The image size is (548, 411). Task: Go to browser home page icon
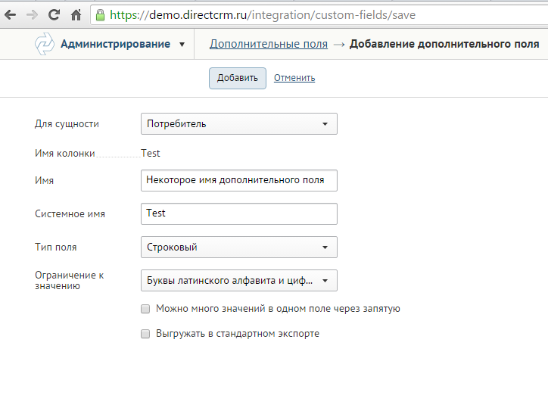76,14
